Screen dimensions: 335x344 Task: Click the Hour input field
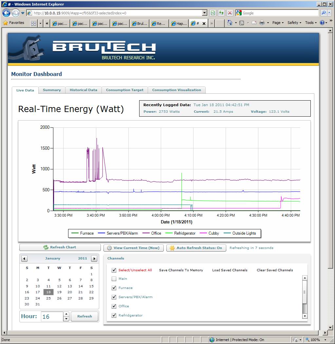[x=51, y=316]
